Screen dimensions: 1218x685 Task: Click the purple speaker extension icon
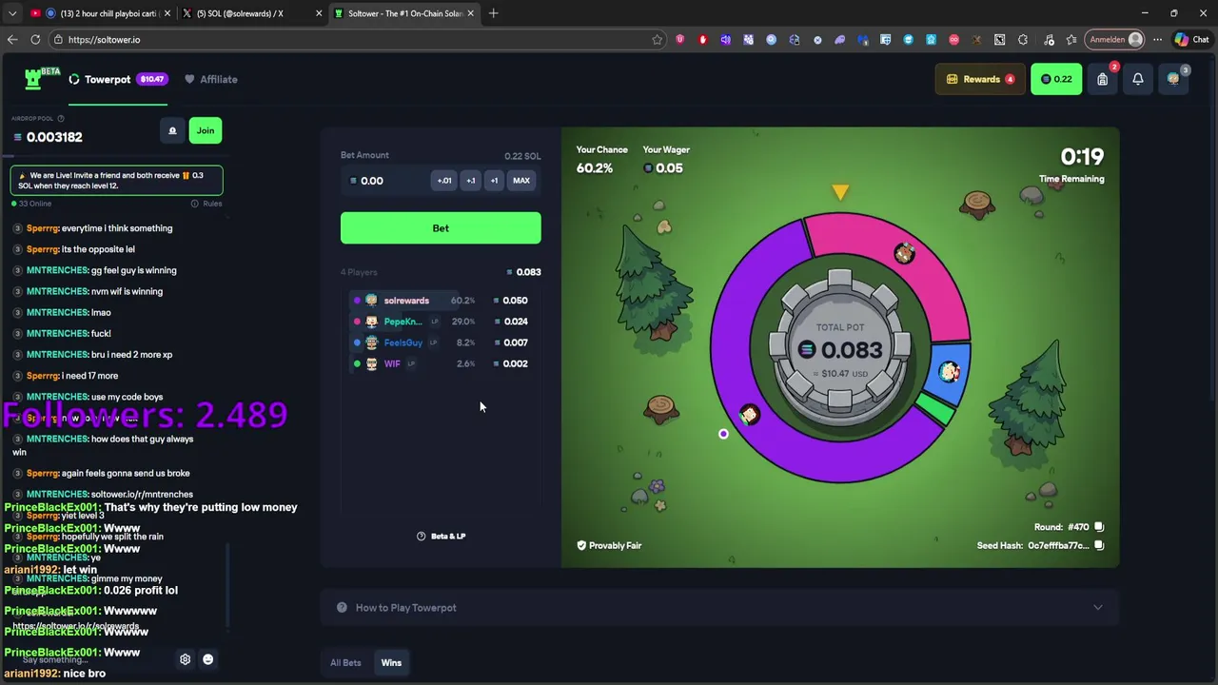[x=725, y=40]
